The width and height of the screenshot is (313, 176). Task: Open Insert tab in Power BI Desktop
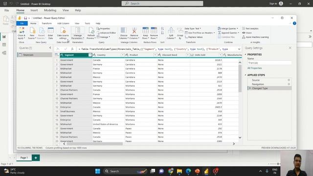tap(34, 10)
